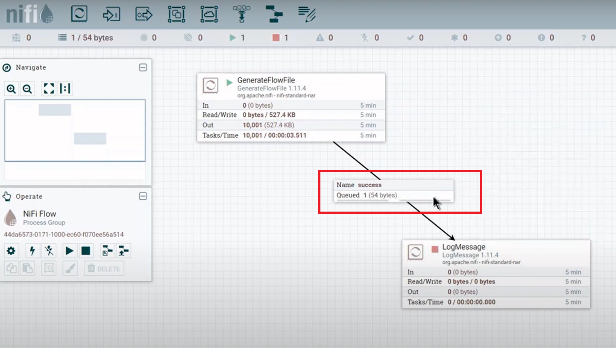The height and width of the screenshot is (348, 616).
Task: Click GenerateFlowFile's Tasks/Time row
Action: (291, 136)
